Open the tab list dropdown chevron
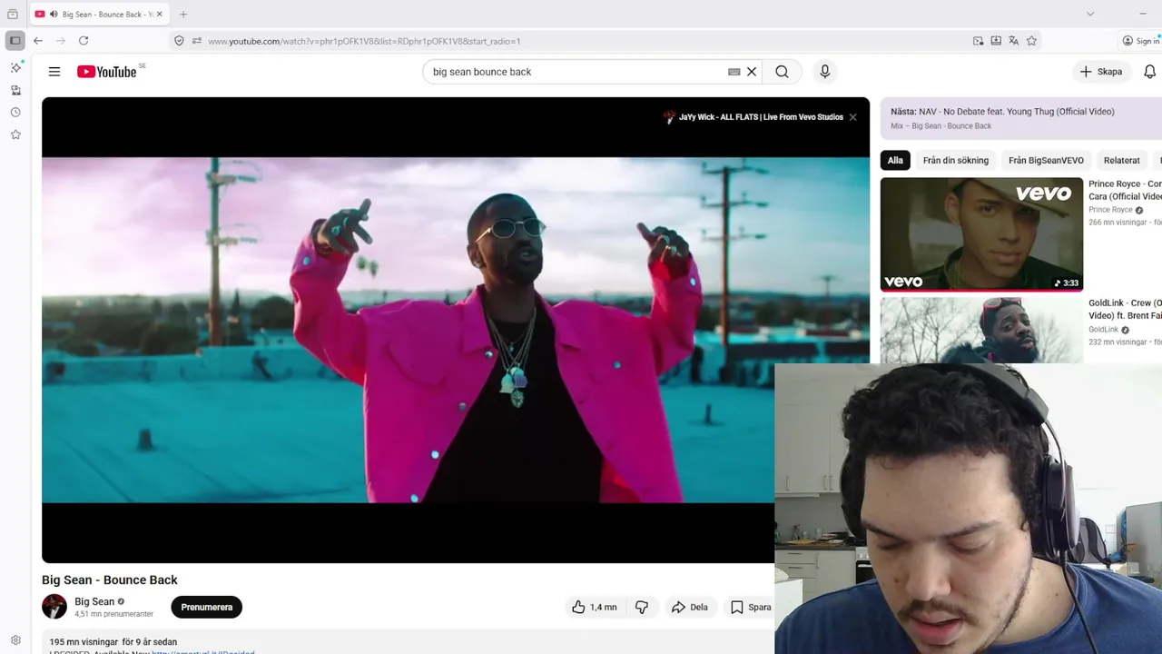1162x654 pixels. tap(1090, 14)
